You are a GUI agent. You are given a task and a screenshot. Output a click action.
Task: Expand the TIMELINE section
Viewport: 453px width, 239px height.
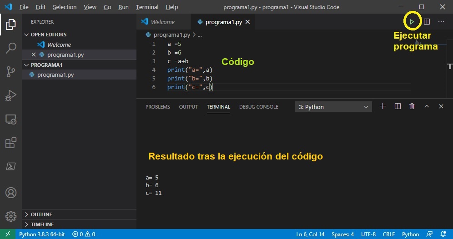(42, 224)
